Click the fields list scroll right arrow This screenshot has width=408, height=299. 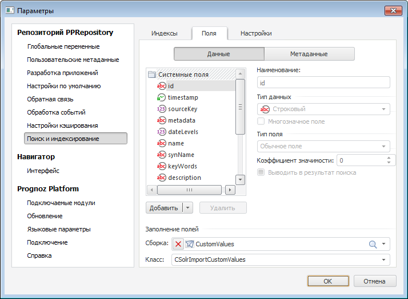pyautogui.click(x=230, y=190)
